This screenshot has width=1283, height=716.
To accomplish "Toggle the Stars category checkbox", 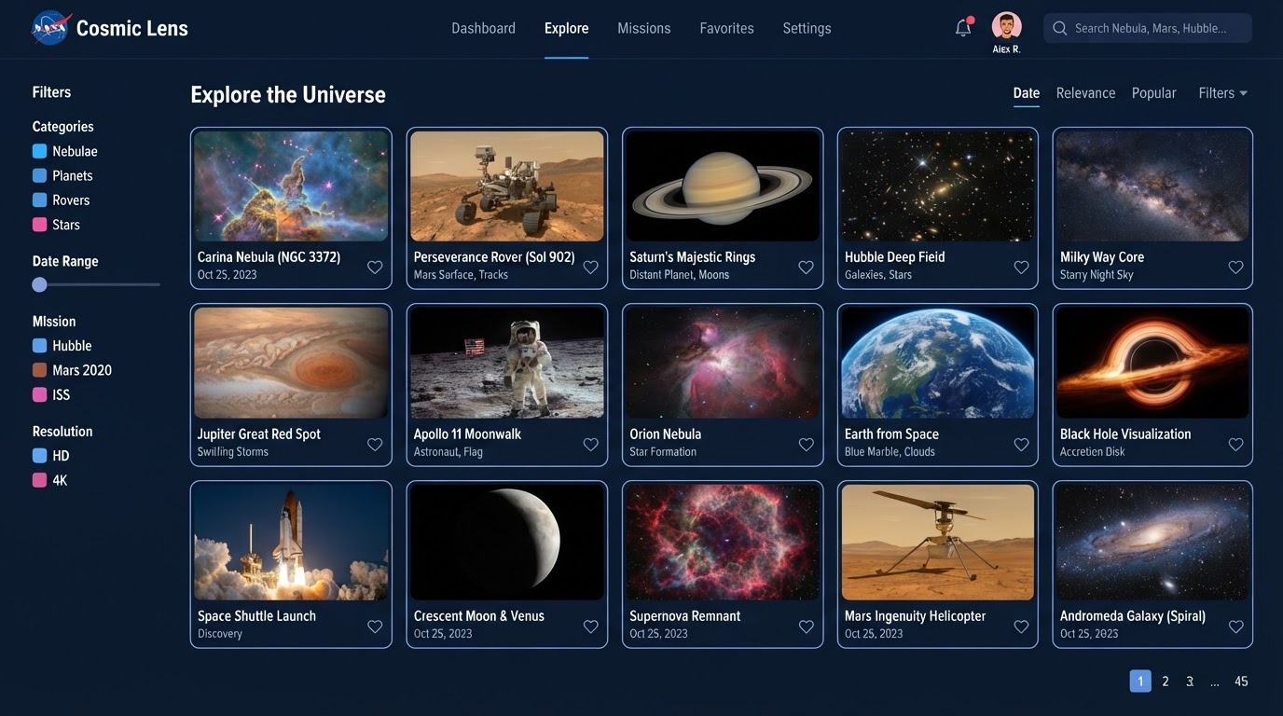I will 39,225.
